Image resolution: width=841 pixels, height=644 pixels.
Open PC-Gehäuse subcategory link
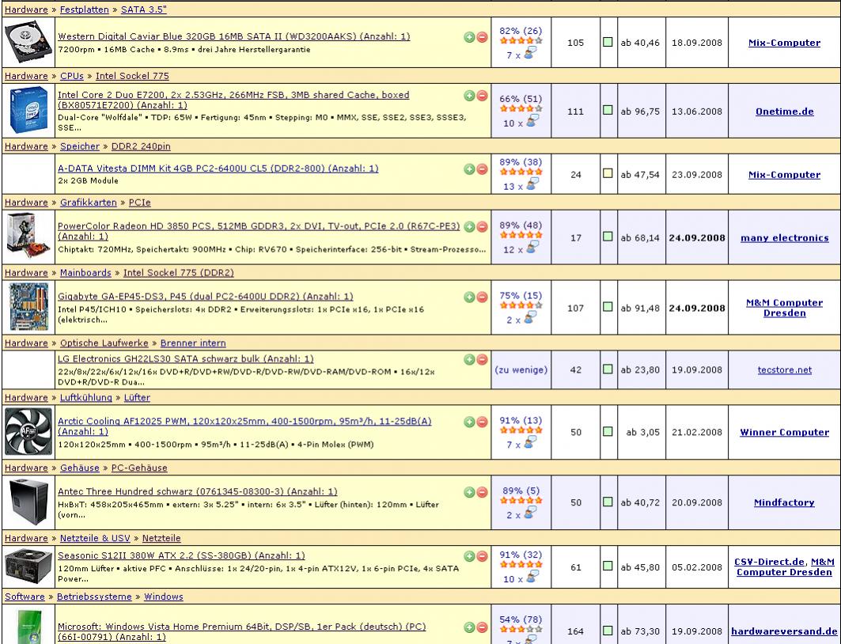[139, 468]
